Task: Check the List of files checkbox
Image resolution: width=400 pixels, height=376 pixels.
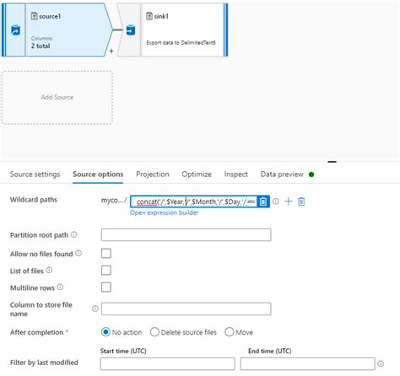Action: click(x=106, y=271)
